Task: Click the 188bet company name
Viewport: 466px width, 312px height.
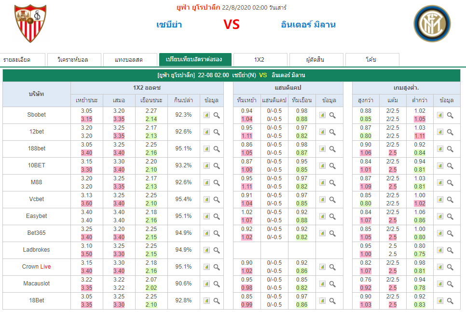Action: (x=37, y=148)
